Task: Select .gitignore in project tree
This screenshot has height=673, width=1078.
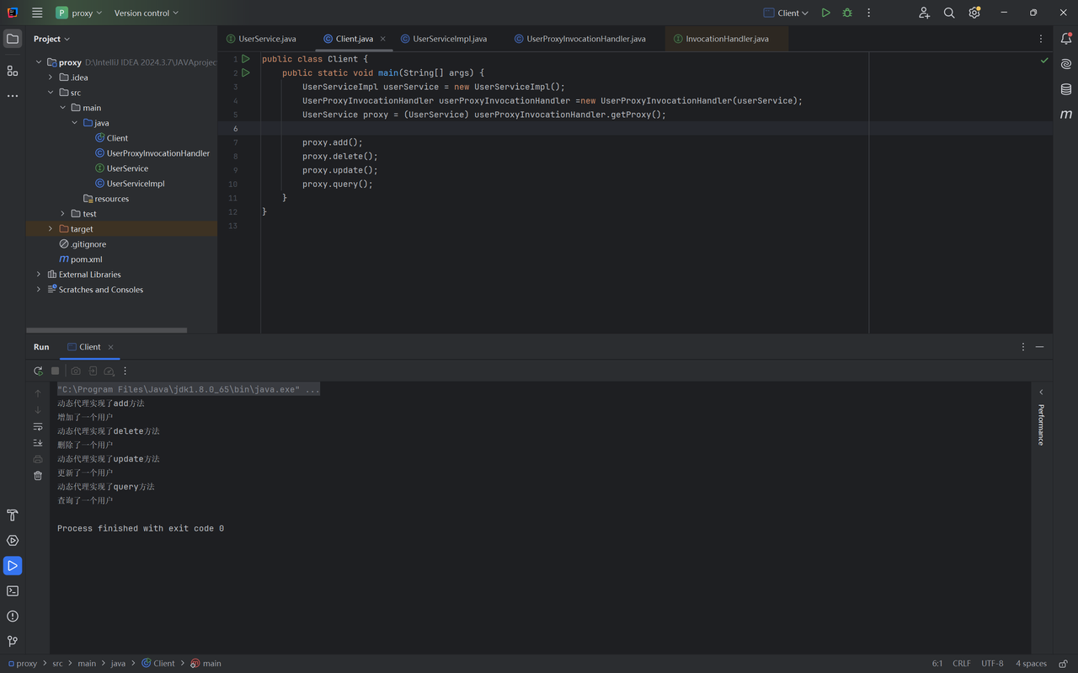Action: (88, 244)
